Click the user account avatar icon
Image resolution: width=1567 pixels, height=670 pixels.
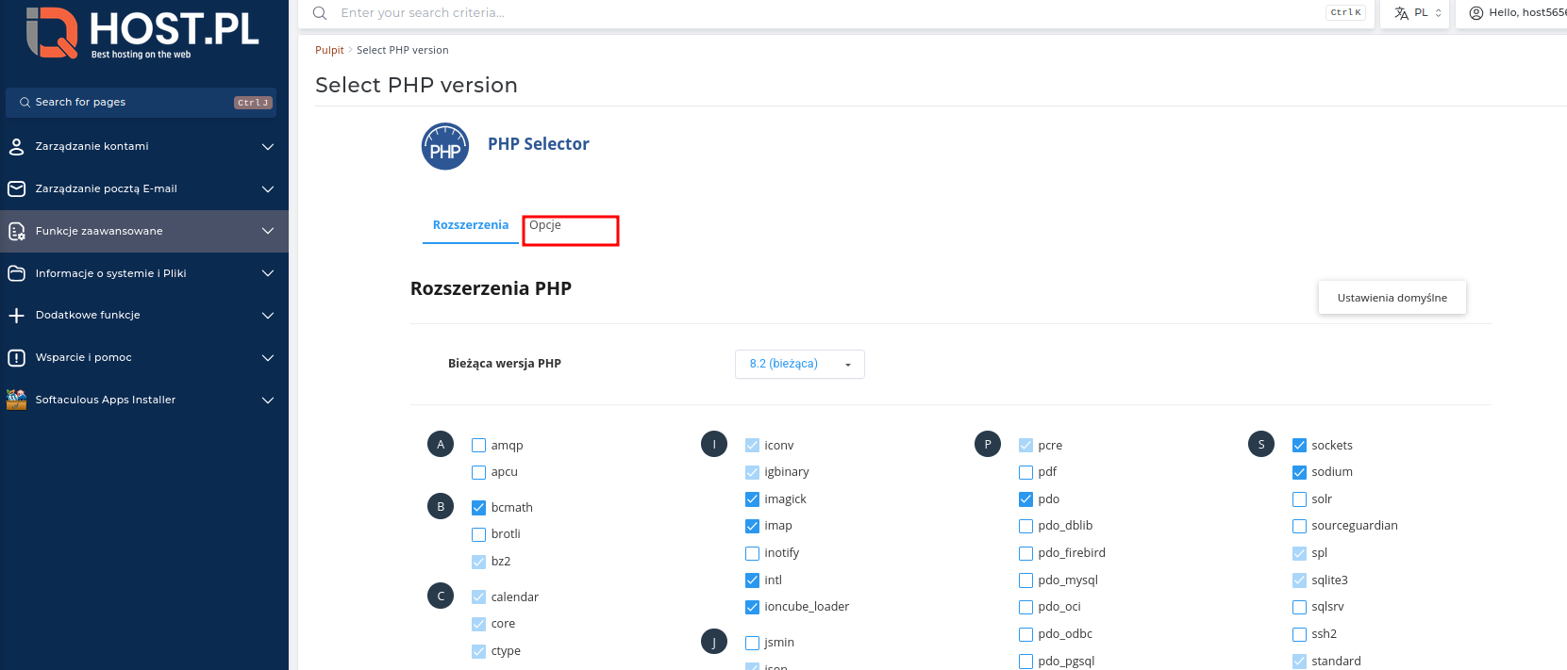(1476, 13)
